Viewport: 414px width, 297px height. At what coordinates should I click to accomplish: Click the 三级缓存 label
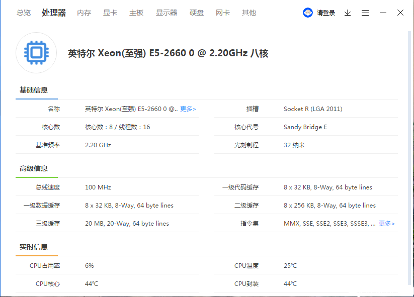(x=48, y=224)
